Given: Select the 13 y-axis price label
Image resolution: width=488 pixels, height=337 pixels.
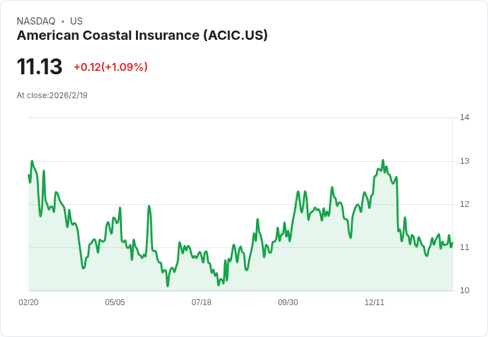Looking at the screenshot, I should (465, 161).
